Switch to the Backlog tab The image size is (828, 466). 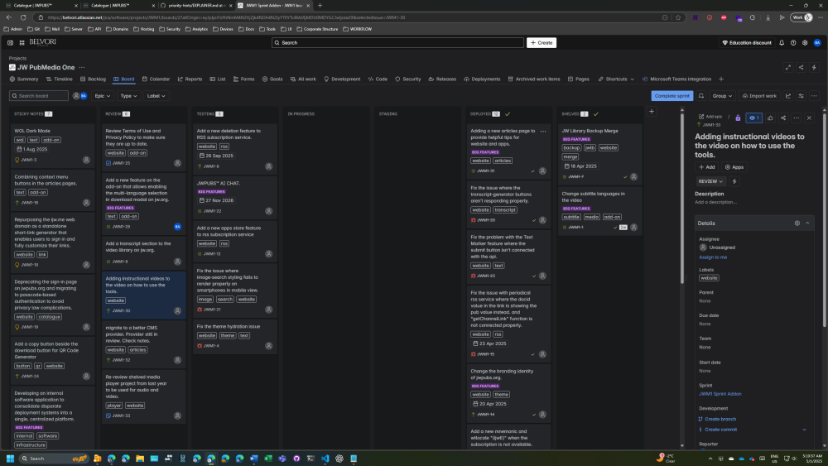pos(93,79)
